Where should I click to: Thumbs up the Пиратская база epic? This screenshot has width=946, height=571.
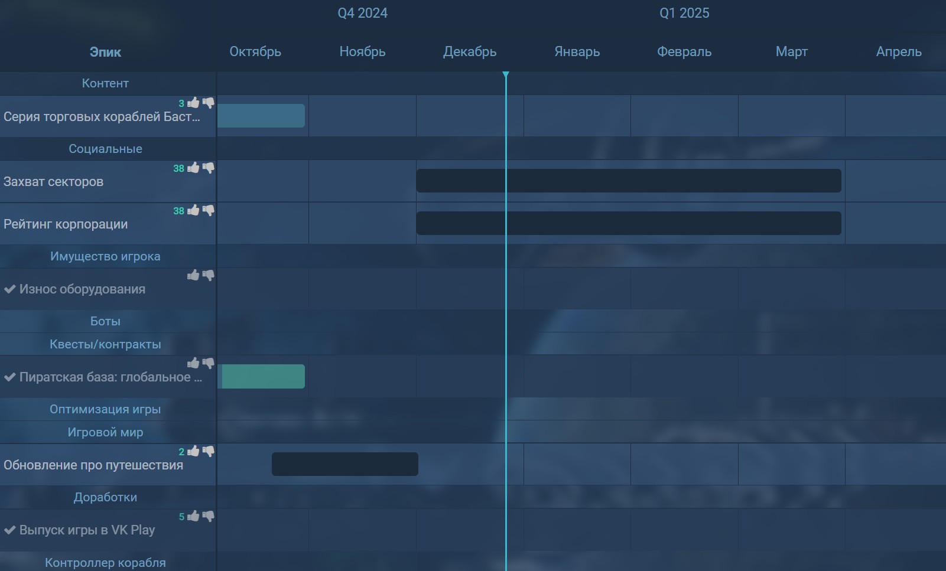(x=193, y=363)
